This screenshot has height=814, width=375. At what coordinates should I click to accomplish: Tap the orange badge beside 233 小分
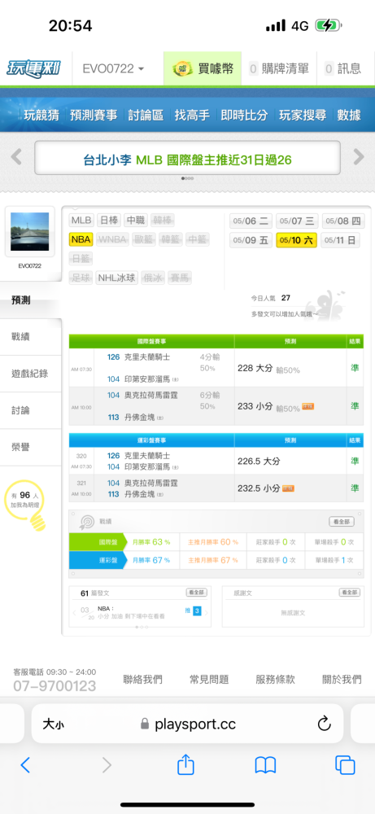[307, 406]
